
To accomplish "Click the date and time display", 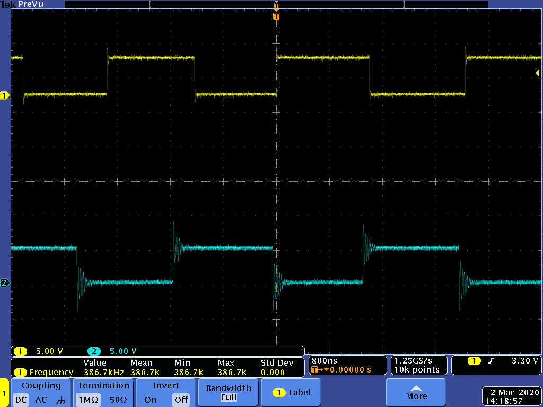I will pos(512,396).
